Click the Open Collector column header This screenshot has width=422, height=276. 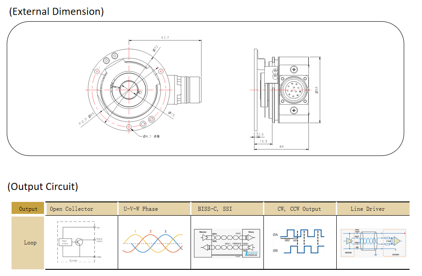(x=82, y=209)
